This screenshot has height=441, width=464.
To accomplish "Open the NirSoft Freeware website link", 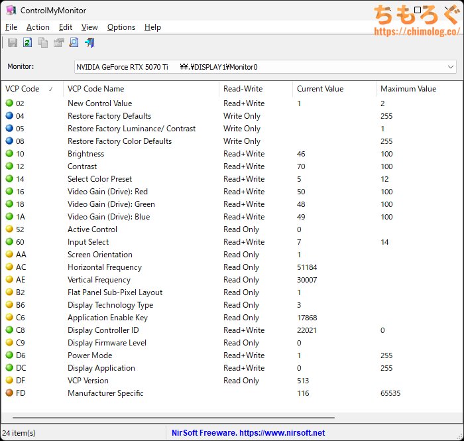I will click(248, 433).
